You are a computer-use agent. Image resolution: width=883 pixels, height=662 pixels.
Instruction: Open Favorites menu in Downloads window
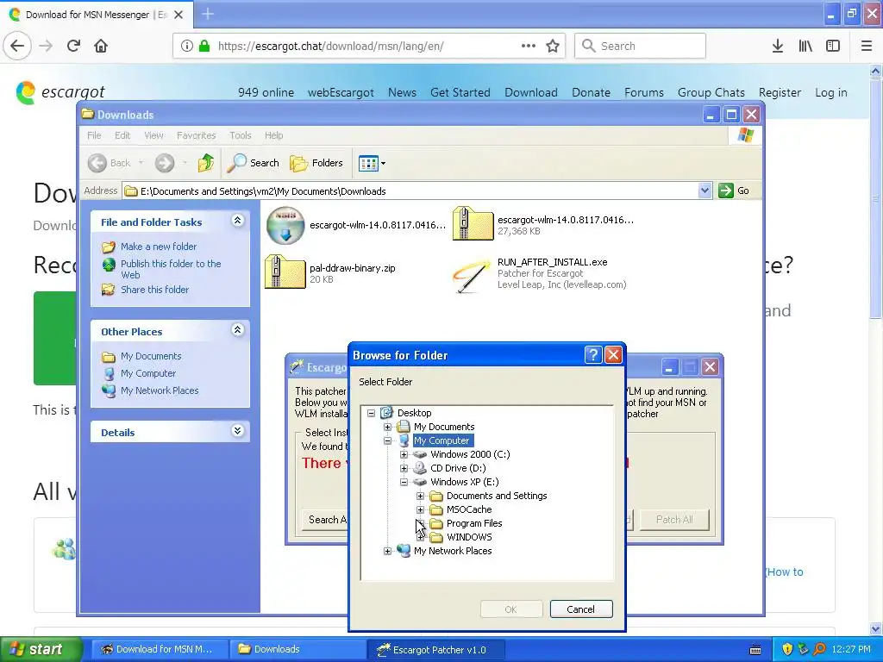(196, 135)
